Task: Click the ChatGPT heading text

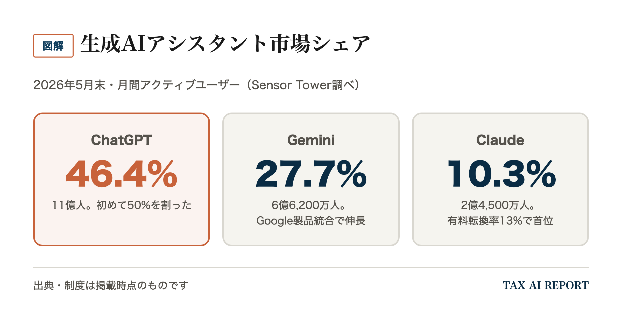Action: [122, 140]
